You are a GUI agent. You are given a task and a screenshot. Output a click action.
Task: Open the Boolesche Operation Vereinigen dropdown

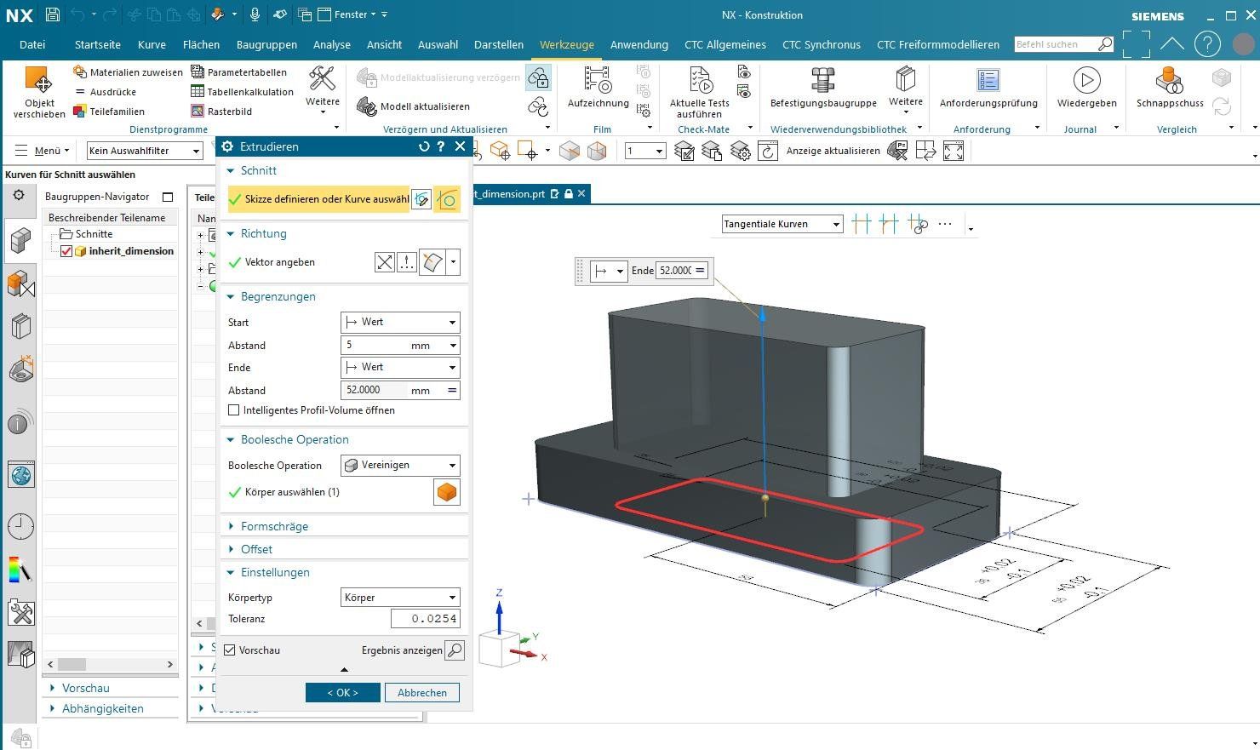click(400, 466)
